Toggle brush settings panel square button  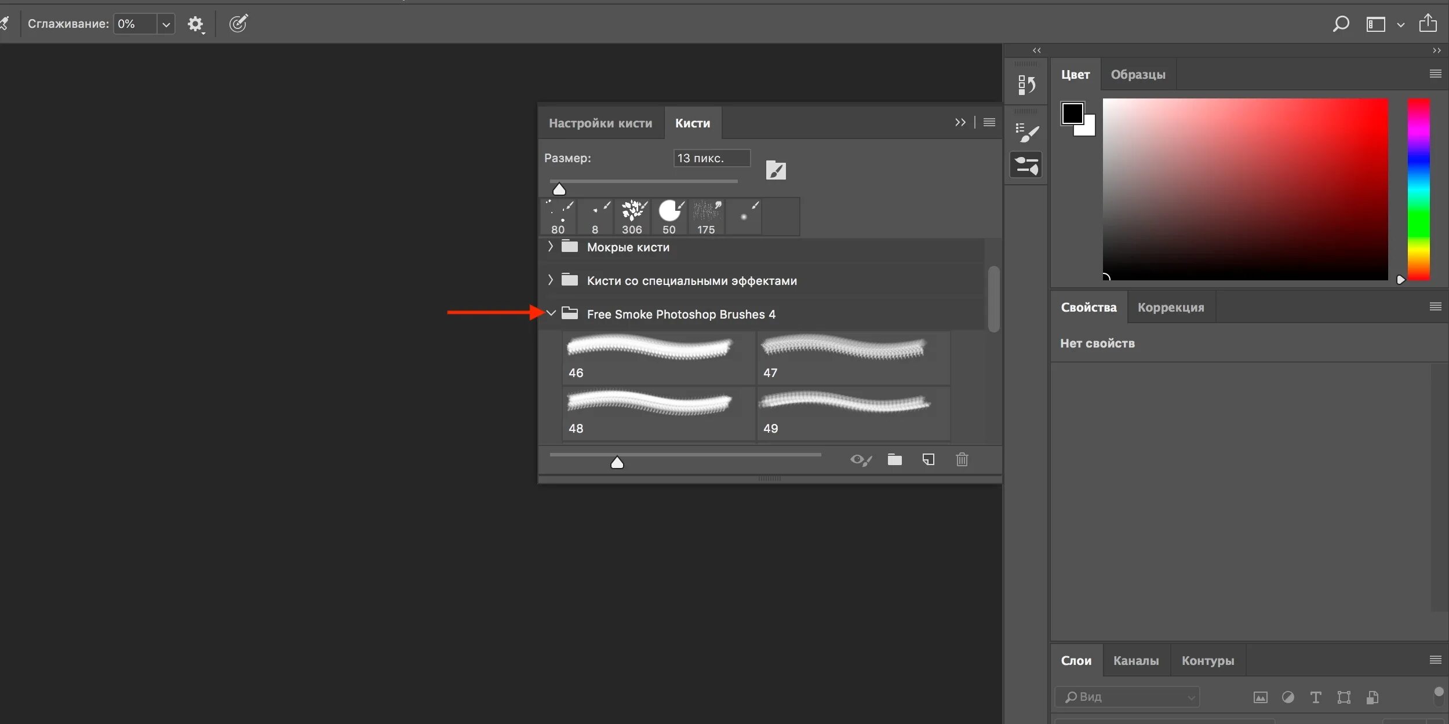tap(776, 170)
